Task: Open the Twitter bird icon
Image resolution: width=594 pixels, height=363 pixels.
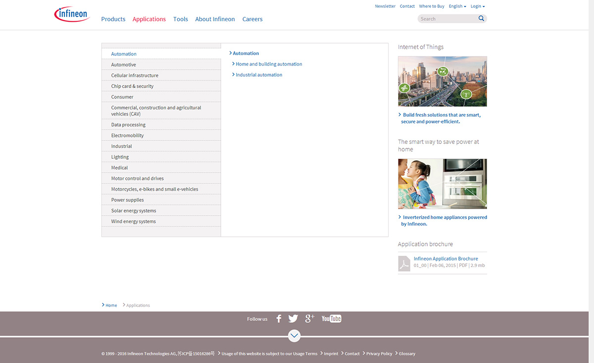Action: pyautogui.click(x=293, y=319)
